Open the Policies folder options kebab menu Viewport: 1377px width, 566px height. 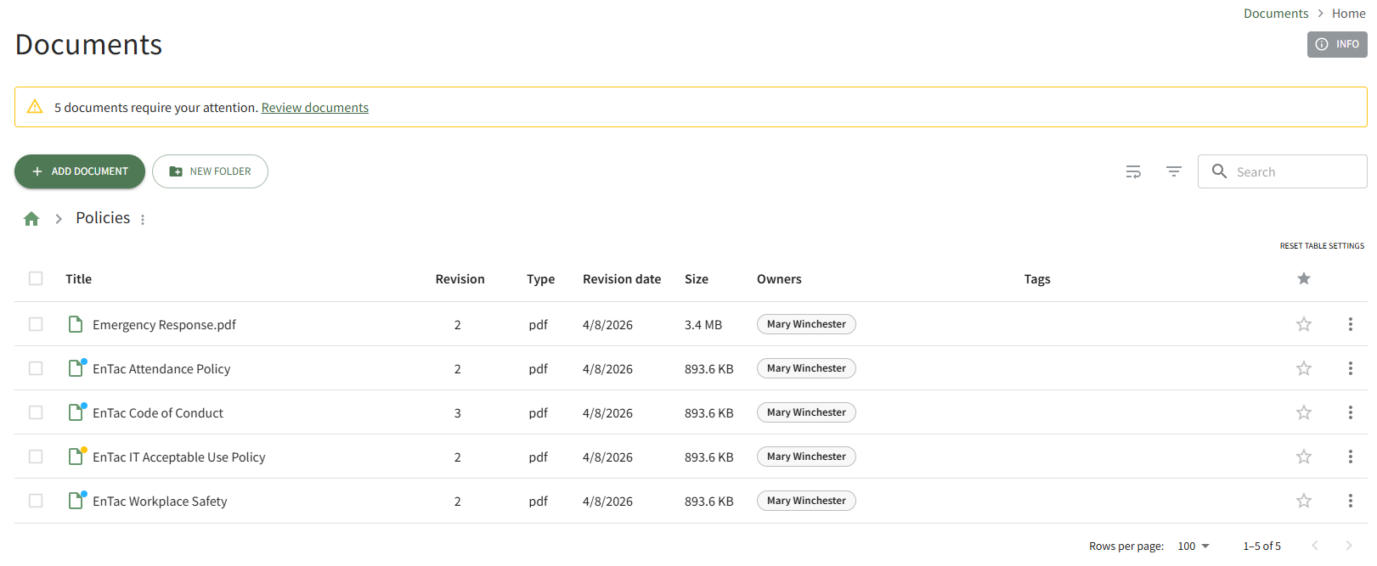(x=143, y=220)
